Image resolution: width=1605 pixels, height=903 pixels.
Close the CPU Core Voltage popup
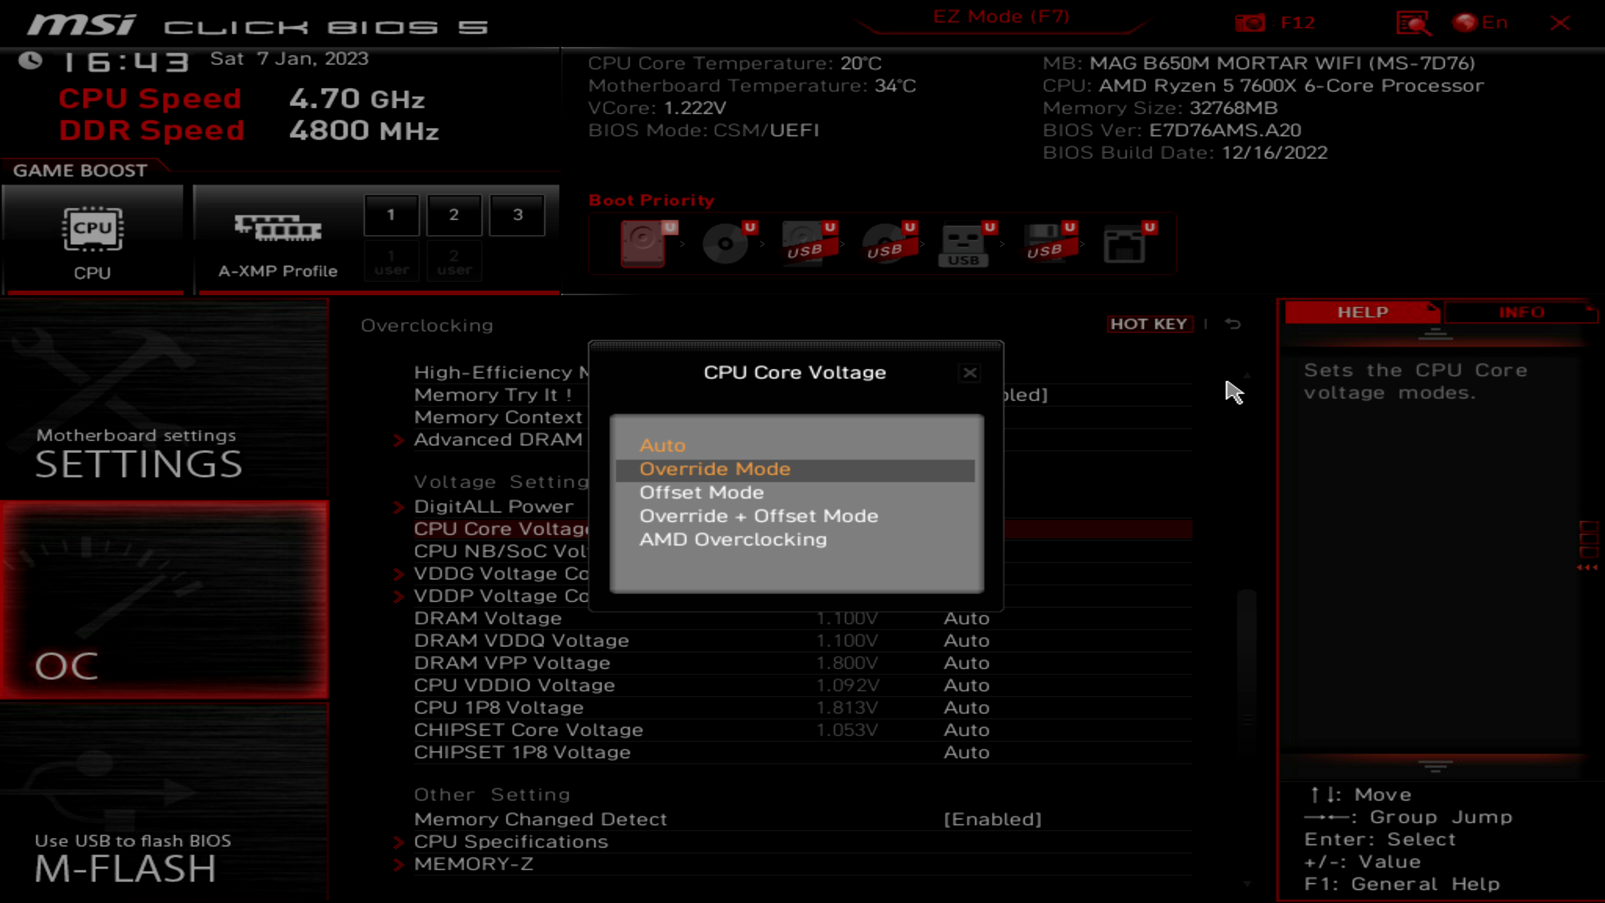point(970,372)
